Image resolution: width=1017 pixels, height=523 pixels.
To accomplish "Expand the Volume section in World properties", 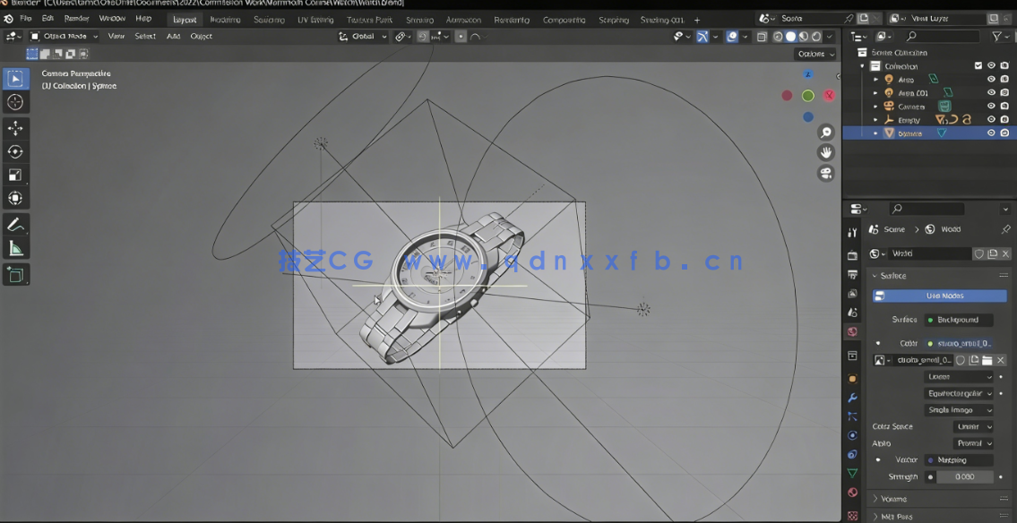I will pos(896,499).
